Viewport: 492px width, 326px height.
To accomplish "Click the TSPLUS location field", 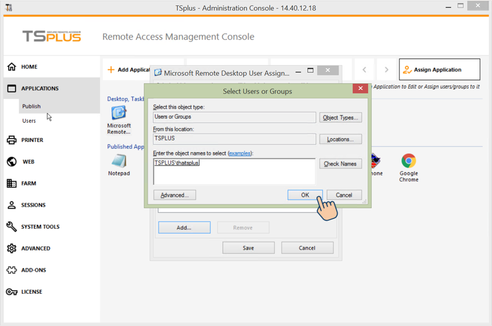I will click(x=234, y=139).
